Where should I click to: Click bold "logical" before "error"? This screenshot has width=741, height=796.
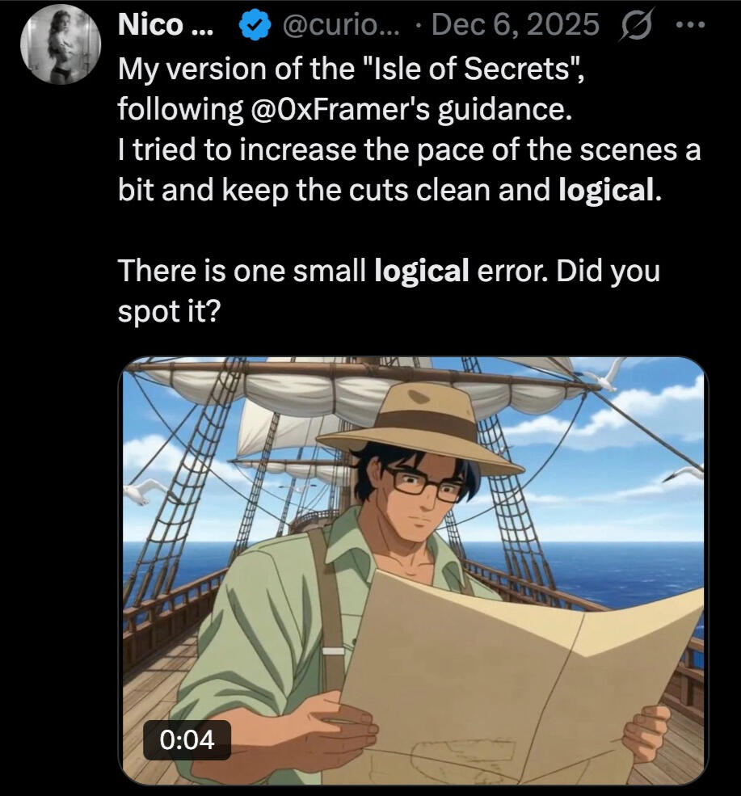[x=421, y=271]
